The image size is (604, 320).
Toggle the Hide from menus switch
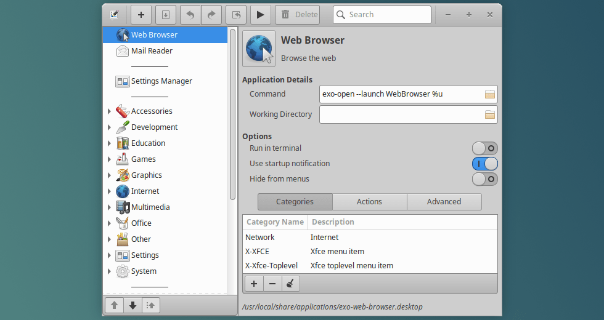coord(484,179)
